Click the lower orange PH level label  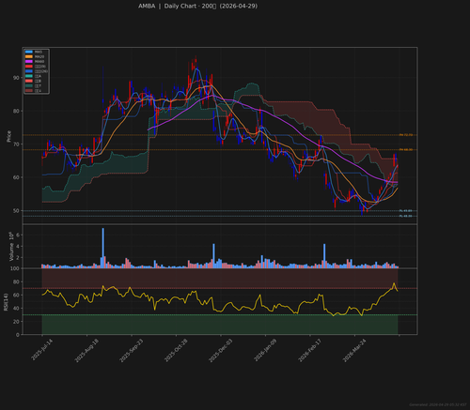point(406,150)
